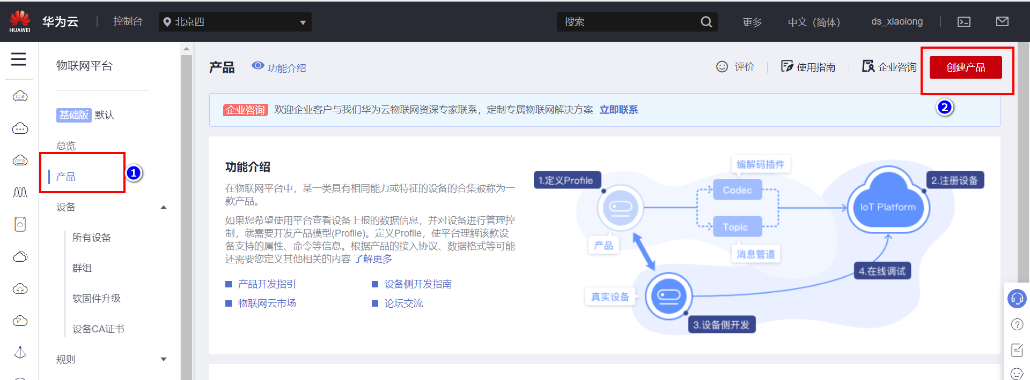Select 产品 in the sidebar
1030x380 pixels.
coord(66,177)
